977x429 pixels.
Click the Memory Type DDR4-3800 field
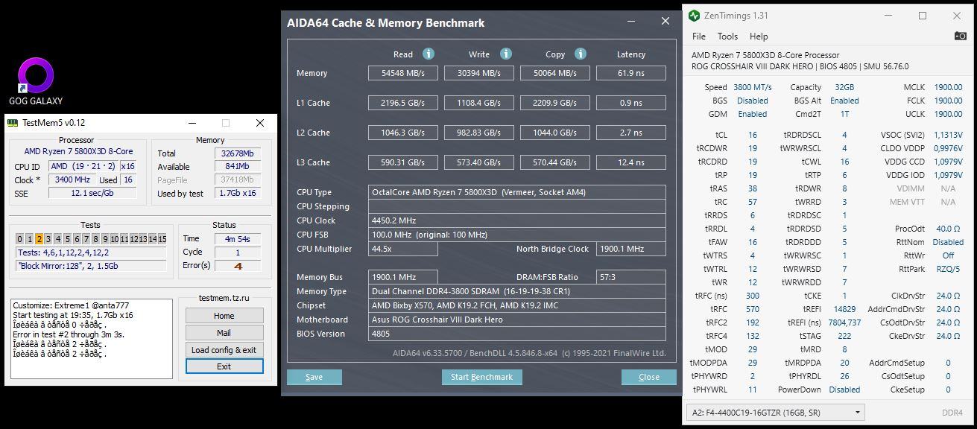coord(517,291)
